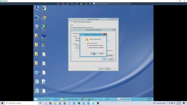The height and width of the screenshot is (105, 187).
Task: Click OK at bottom of Java Control Panel
Action: pyautogui.click(x=101, y=69)
